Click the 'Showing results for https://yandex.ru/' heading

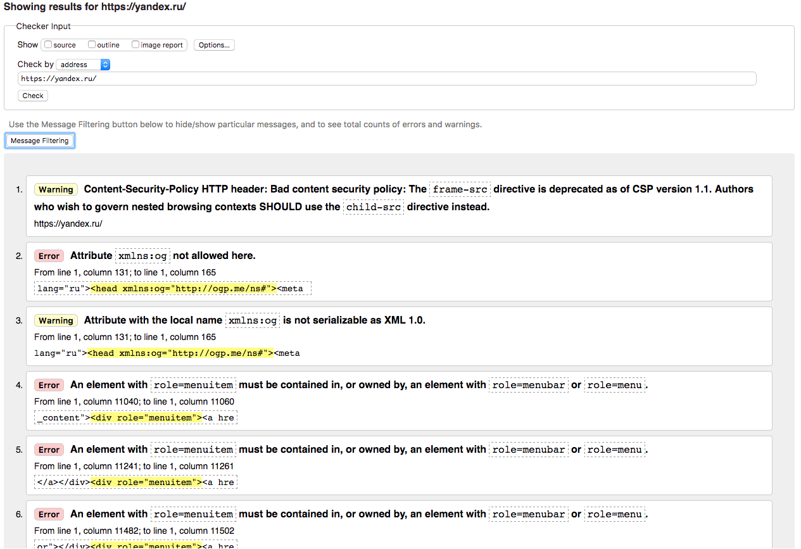point(95,7)
